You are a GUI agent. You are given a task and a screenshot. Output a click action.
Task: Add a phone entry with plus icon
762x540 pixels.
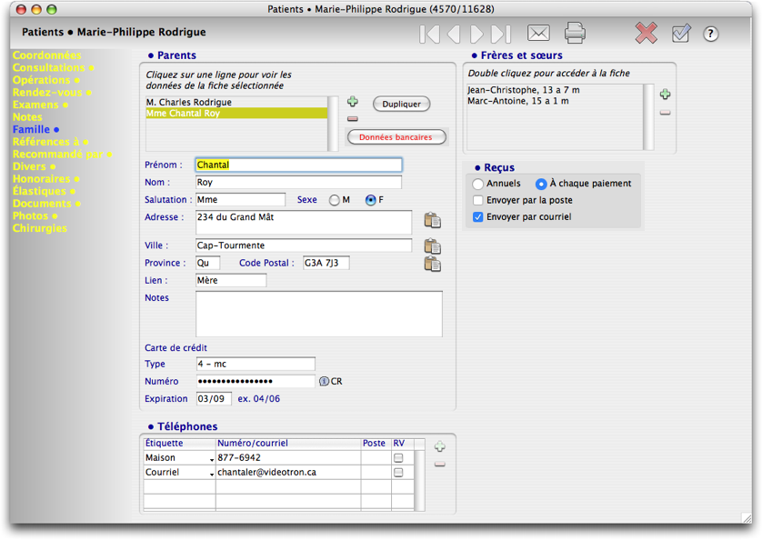[440, 446]
